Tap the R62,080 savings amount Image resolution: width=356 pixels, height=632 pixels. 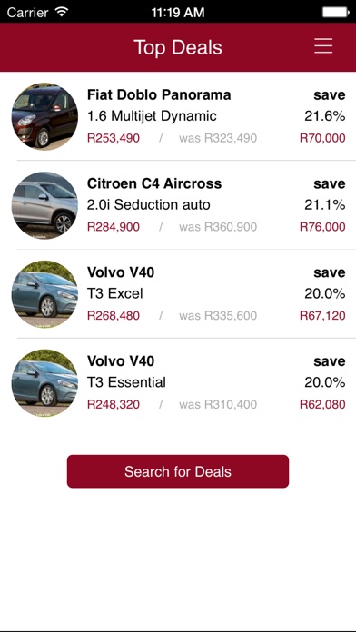click(322, 404)
